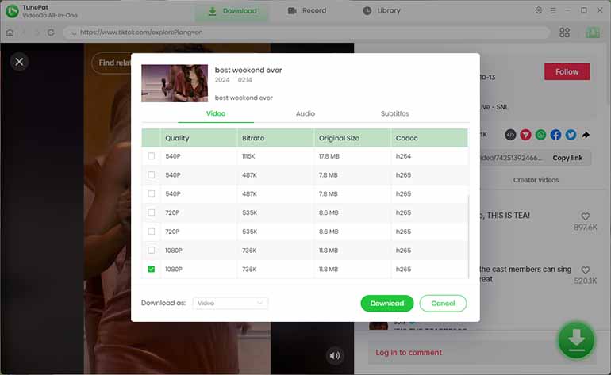
Task: Click the embed code icon
Action: (510, 136)
